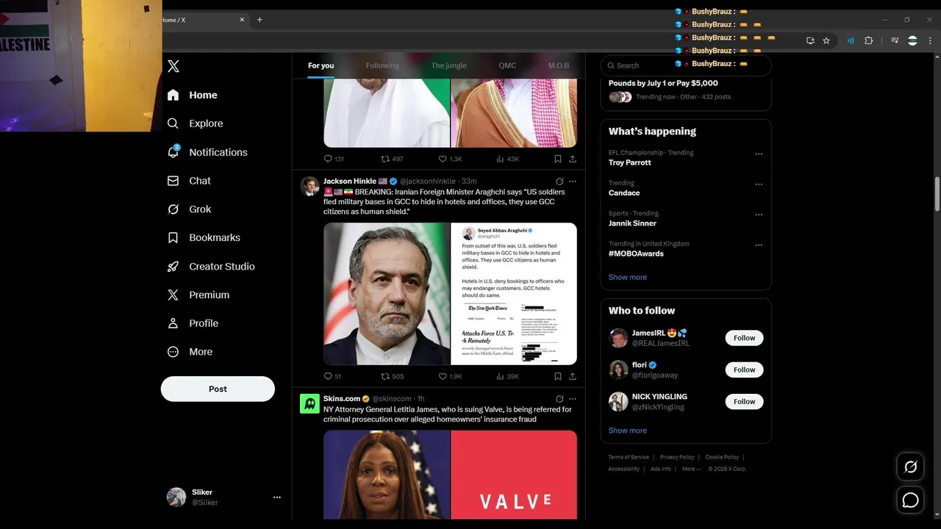
Task: Click the Search input field
Action: (x=686, y=65)
